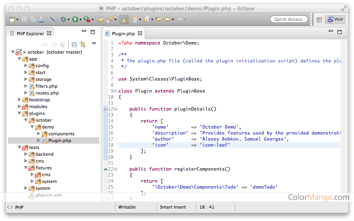Click the Skip All Breakpoints icon
This screenshot has height=221, width=354.
pos(52,20)
